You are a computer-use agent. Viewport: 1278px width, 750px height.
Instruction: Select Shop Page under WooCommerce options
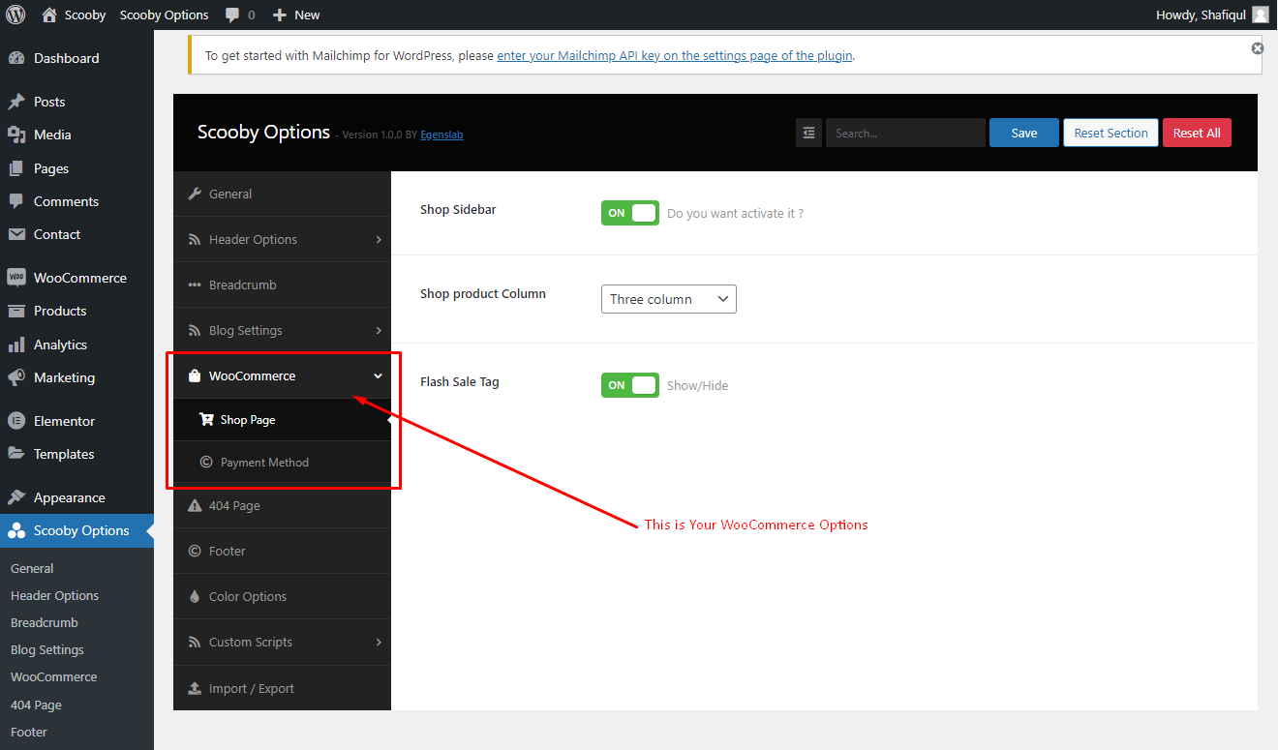coord(282,420)
